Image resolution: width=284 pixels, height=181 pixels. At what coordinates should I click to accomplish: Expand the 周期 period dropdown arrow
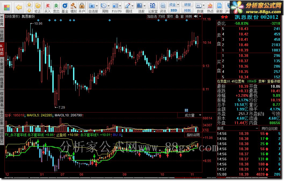[108, 6]
